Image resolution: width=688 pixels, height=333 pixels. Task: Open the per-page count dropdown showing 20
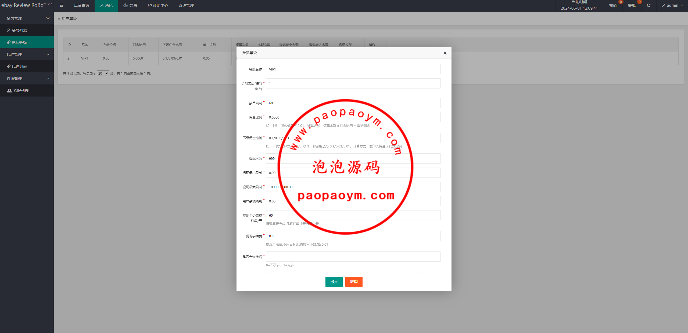click(x=103, y=73)
